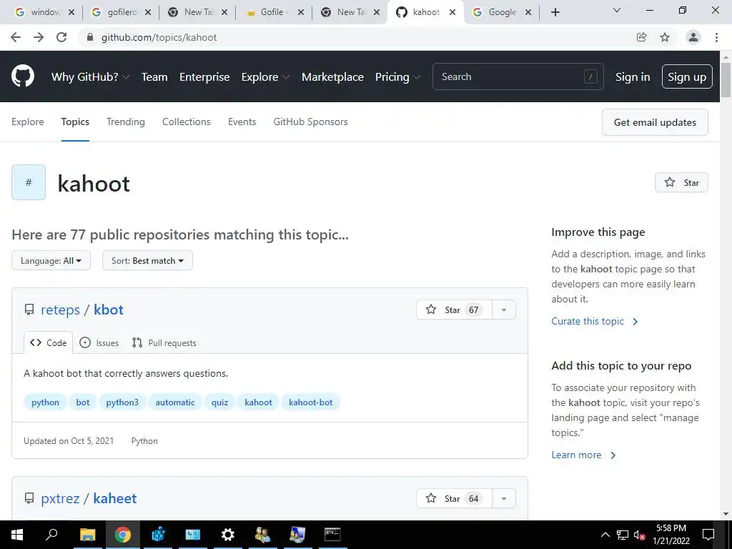Click the page vertical scrollbar thumb

tap(726, 79)
